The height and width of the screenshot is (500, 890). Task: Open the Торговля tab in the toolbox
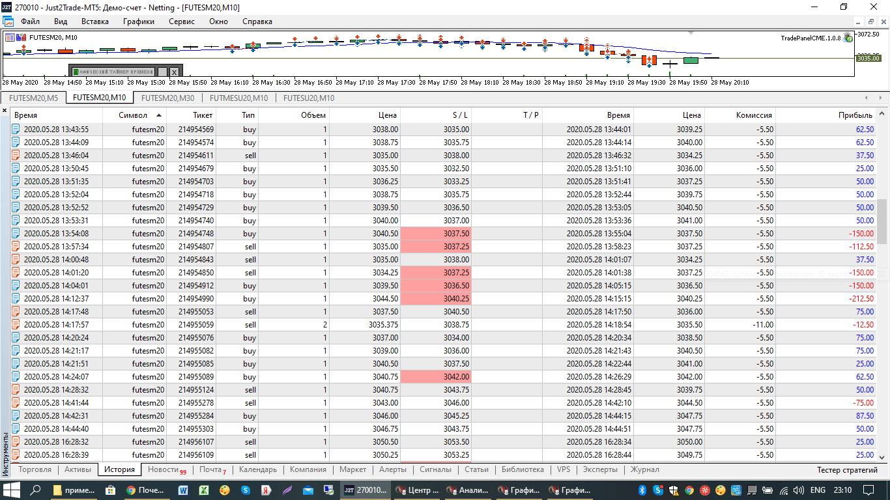point(35,469)
